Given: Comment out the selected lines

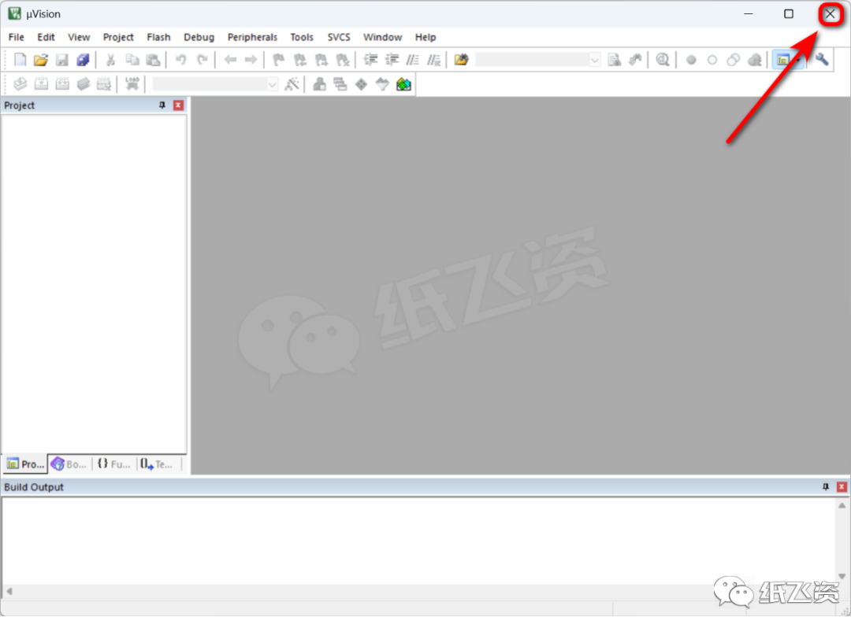Looking at the screenshot, I should point(413,60).
